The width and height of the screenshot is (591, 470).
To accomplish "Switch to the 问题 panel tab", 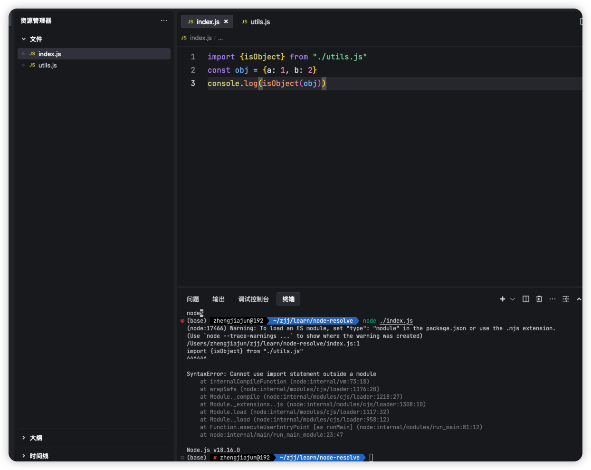I will coord(193,299).
